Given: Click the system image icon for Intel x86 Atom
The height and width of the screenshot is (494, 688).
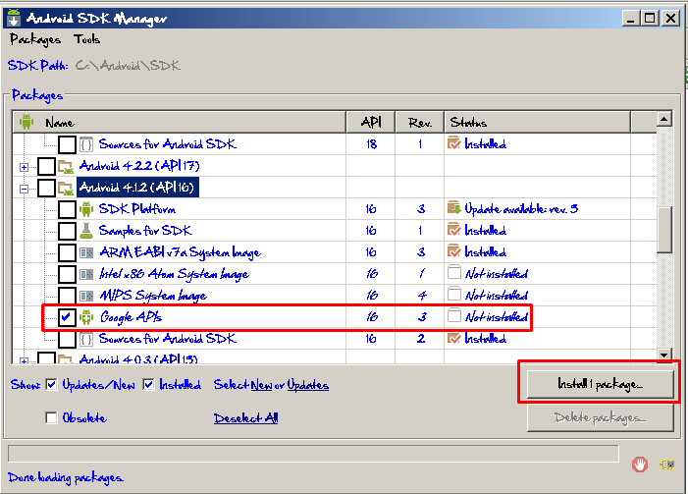Looking at the screenshot, I should 86,274.
